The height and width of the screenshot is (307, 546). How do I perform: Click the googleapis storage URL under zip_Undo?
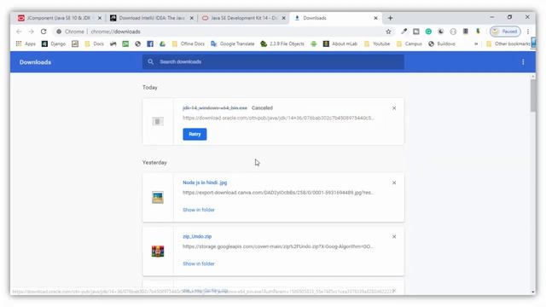[278, 246]
